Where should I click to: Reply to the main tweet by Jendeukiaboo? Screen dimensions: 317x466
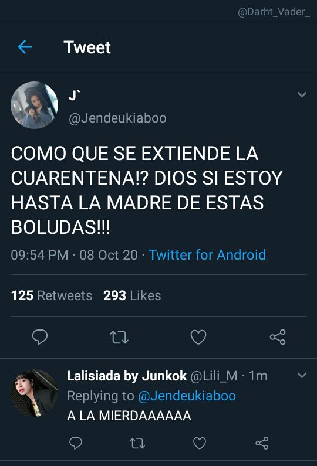tap(40, 336)
